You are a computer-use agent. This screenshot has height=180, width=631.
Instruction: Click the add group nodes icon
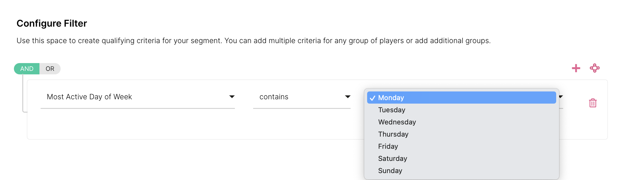(x=594, y=68)
